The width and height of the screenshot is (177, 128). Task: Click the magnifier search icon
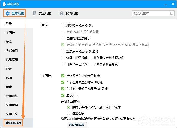click(171, 13)
